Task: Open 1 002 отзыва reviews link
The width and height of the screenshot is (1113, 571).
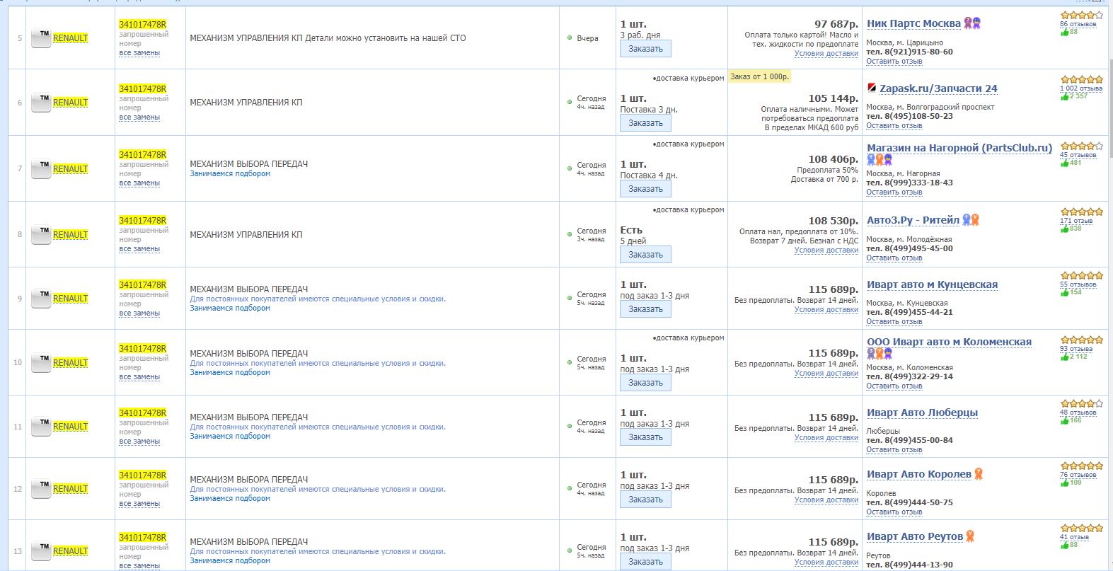Action: point(1081,88)
